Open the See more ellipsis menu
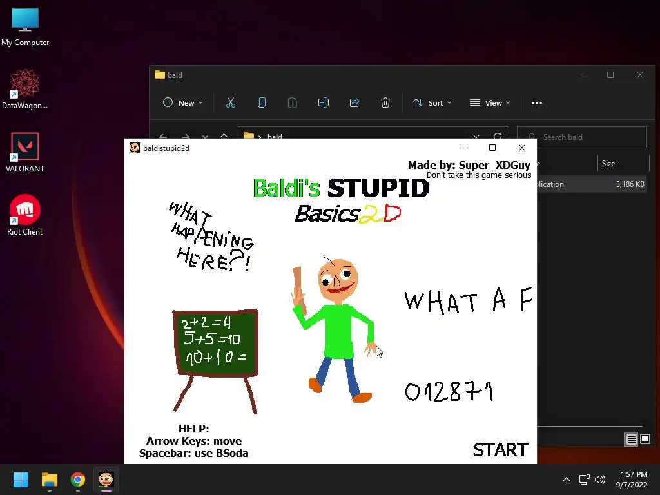The image size is (660, 495). point(537,102)
